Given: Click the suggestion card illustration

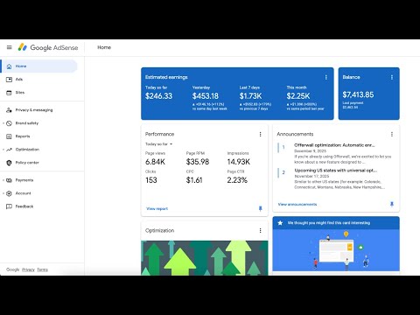Looking at the screenshot, I should coord(336,250).
